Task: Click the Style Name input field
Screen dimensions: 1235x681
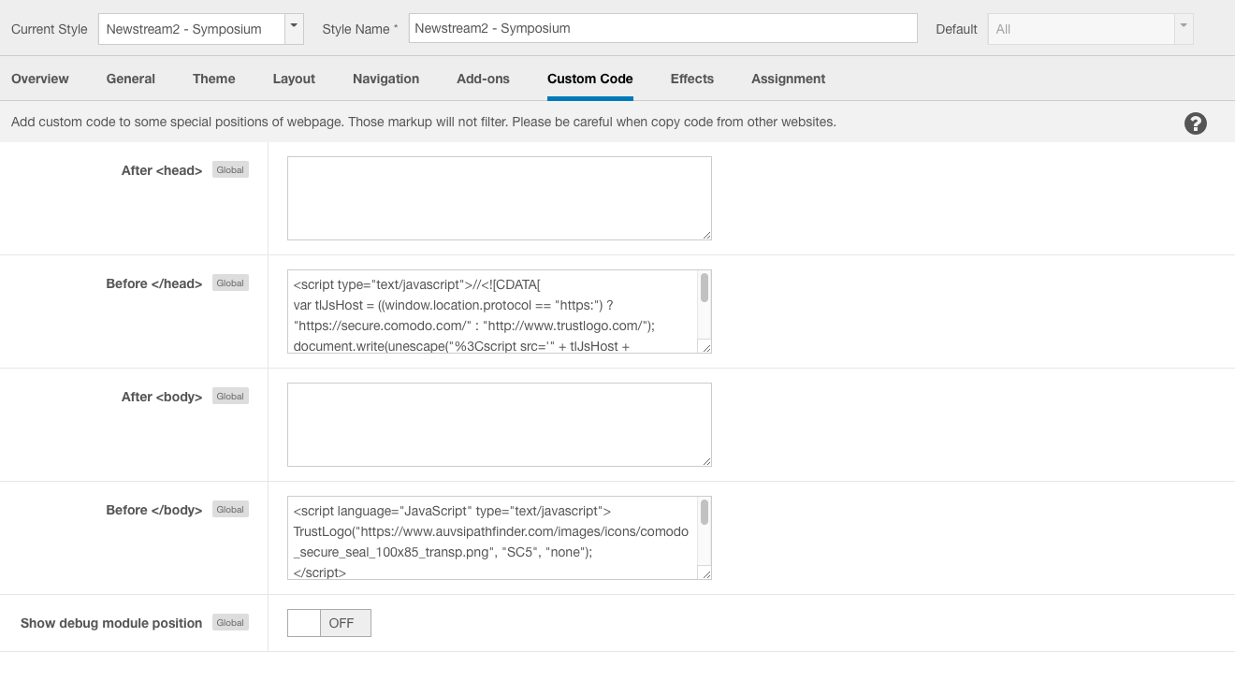Action: [663, 28]
